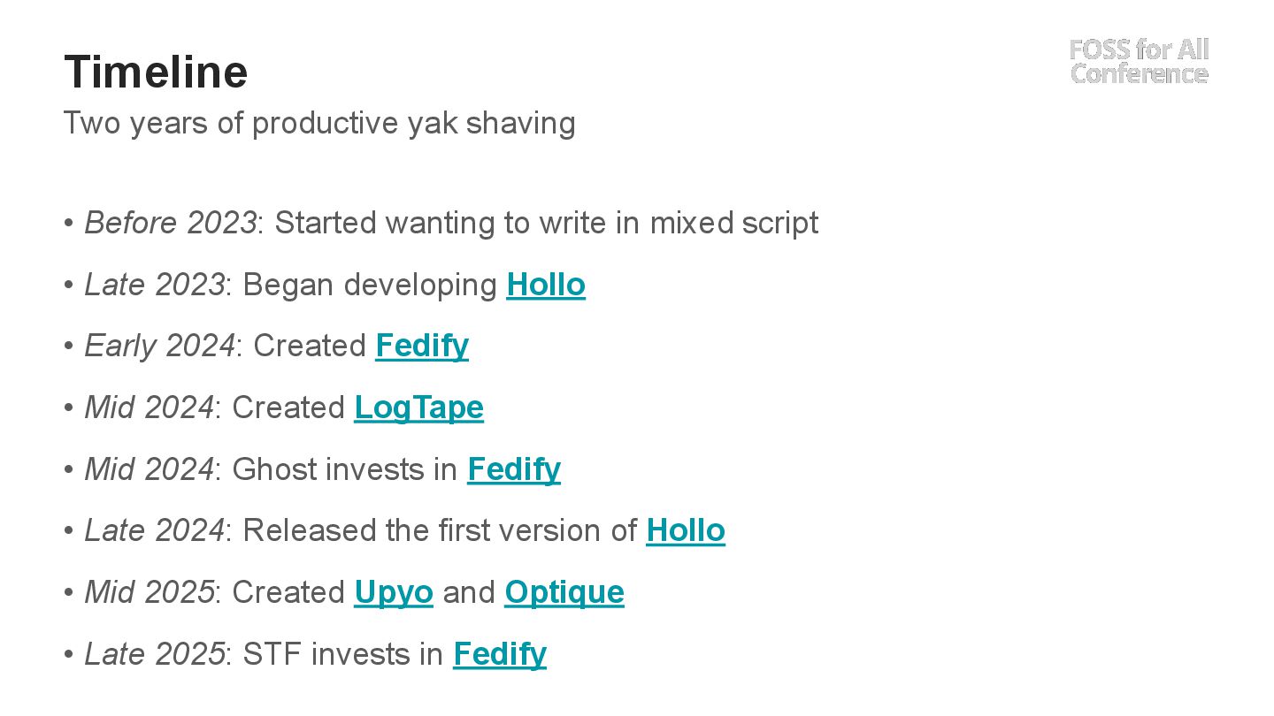1274x716 pixels.
Task: Open Hollo link in Late 2024 release line
Action: click(x=686, y=530)
